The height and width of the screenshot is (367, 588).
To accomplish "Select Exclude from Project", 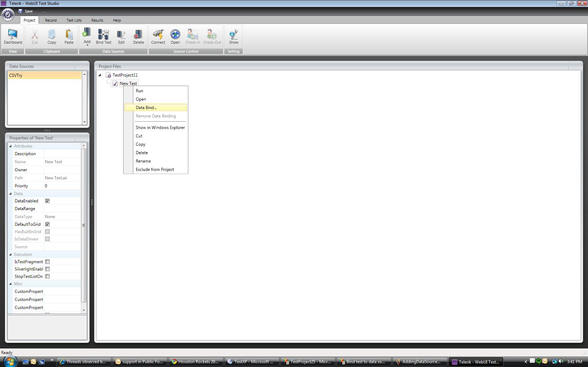I will click(x=156, y=170).
